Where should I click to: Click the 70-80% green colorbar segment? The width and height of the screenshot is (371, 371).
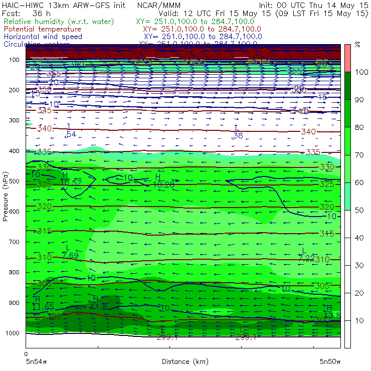[347, 141]
